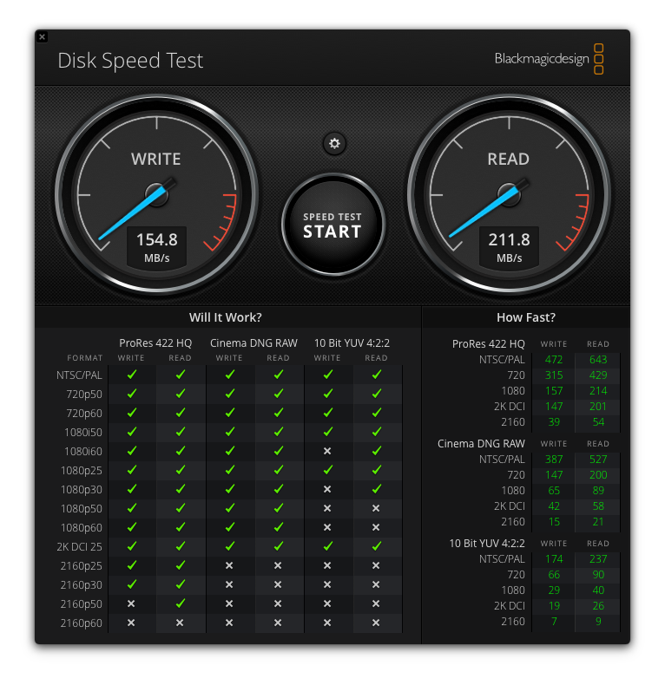Click the 720p50 format row label
The image size is (665, 685).
tap(84, 394)
